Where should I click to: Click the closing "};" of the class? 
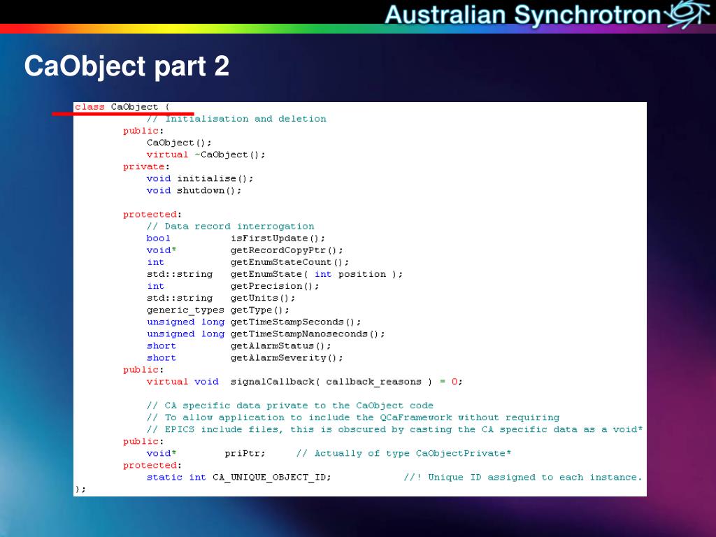(80, 489)
